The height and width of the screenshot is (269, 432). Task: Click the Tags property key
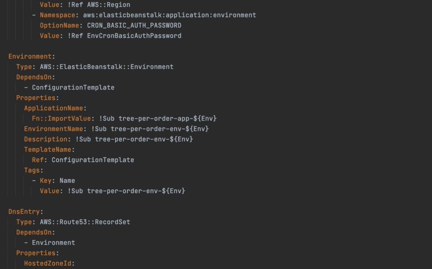coord(32,170)
